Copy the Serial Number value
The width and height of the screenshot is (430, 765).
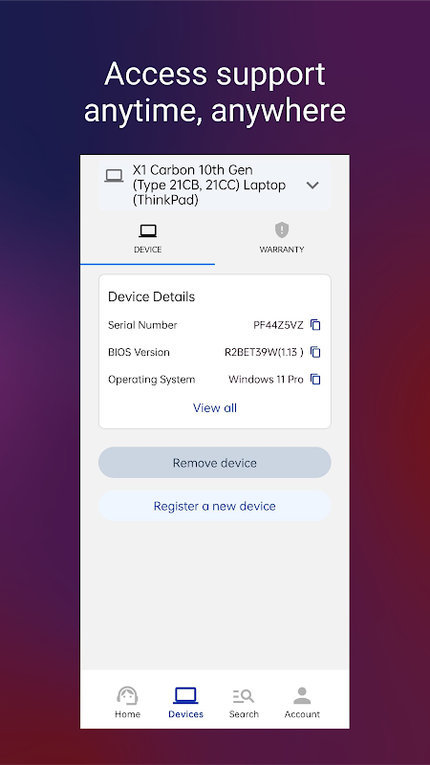[315, 325]
